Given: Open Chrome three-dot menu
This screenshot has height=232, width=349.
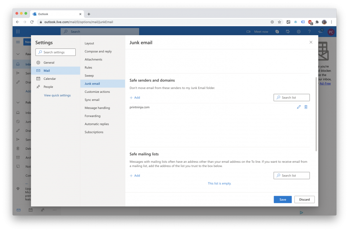Looking at the screenshot, I should click(331, 22).
